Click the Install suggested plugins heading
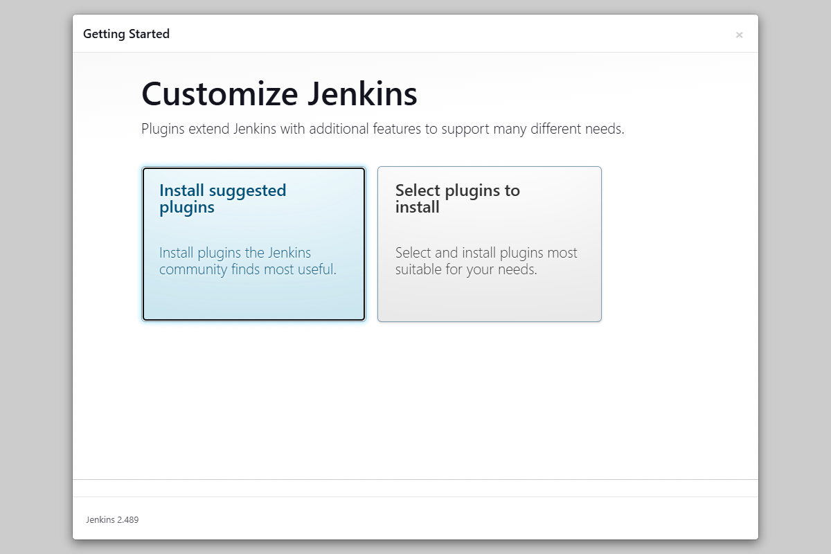The width and height of the screenshot is (831, 554). 222,199
